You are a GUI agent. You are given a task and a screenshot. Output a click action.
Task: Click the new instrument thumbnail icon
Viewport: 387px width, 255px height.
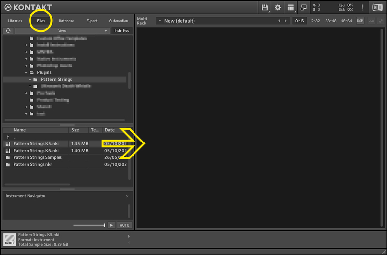[10, 240]
